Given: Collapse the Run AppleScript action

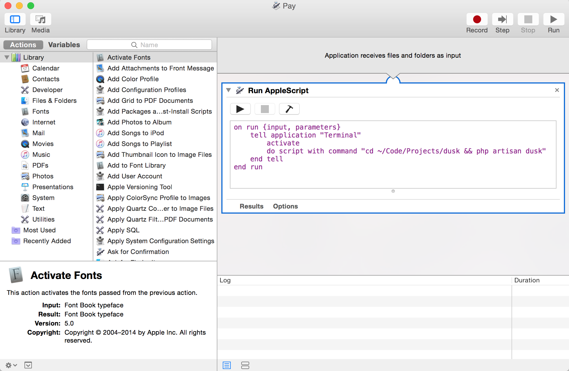Looking at the screenshot, I should pyautogui.click(x=228, y=90).
